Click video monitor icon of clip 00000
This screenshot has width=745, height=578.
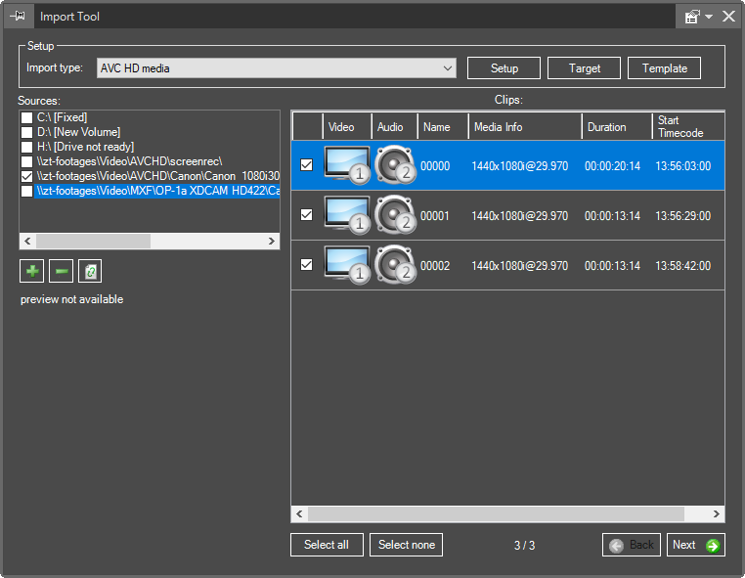347,165
